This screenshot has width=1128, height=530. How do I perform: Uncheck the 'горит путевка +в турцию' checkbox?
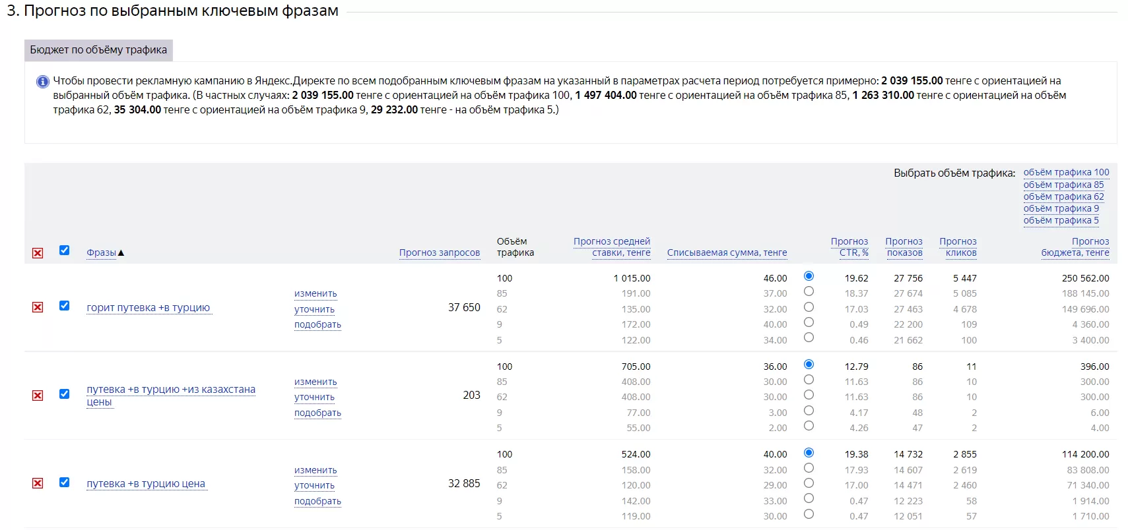tap(64, 305)
